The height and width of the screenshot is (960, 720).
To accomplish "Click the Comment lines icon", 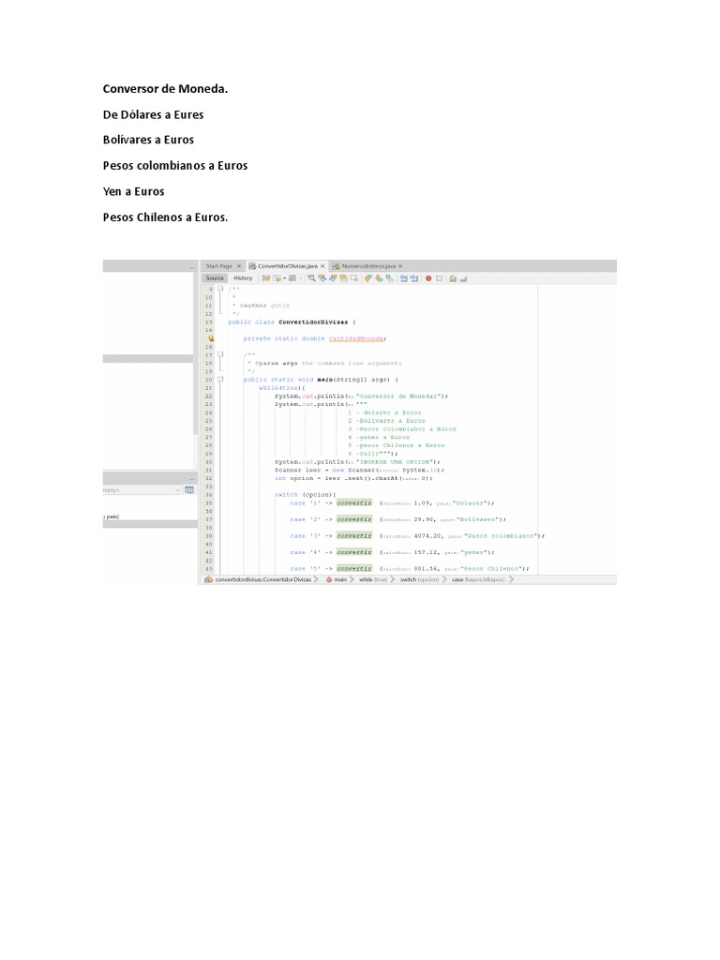I will click(x=453, y=277).
